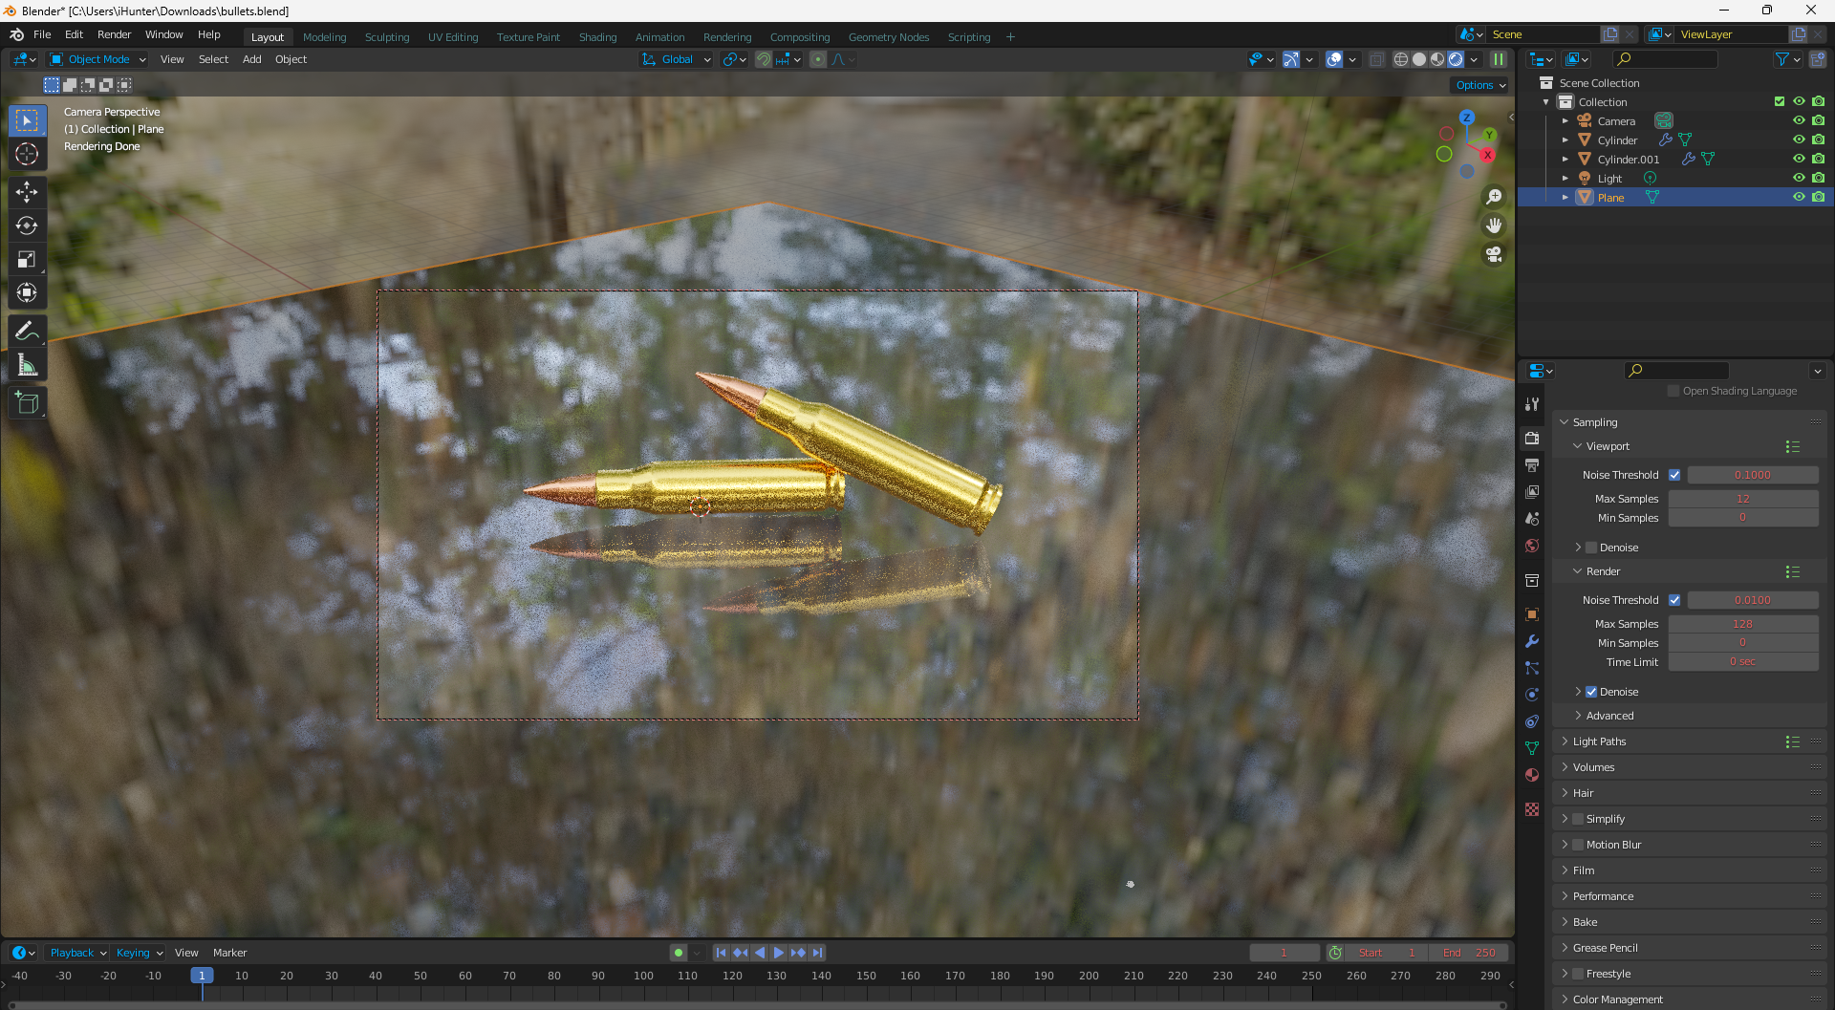Expand the Camera tree item

[1565, 121]
